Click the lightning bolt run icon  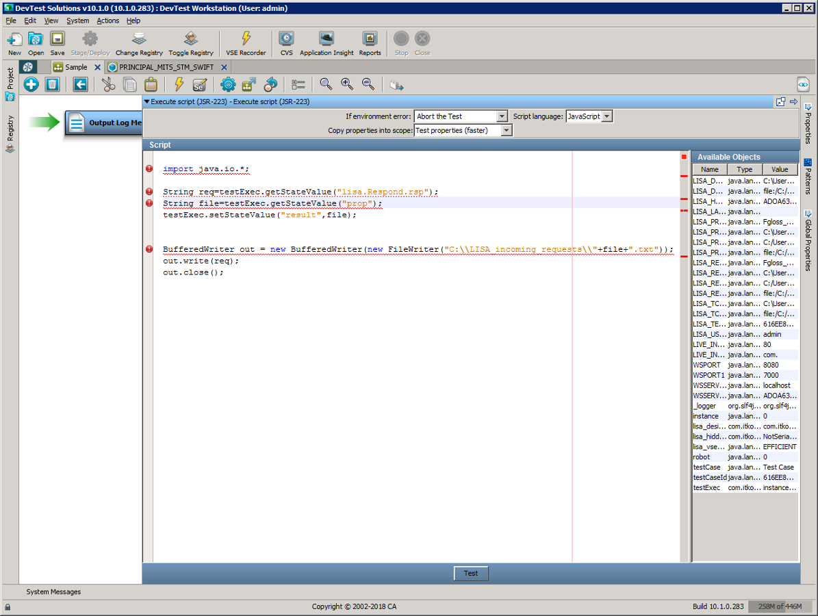[179, 84]
